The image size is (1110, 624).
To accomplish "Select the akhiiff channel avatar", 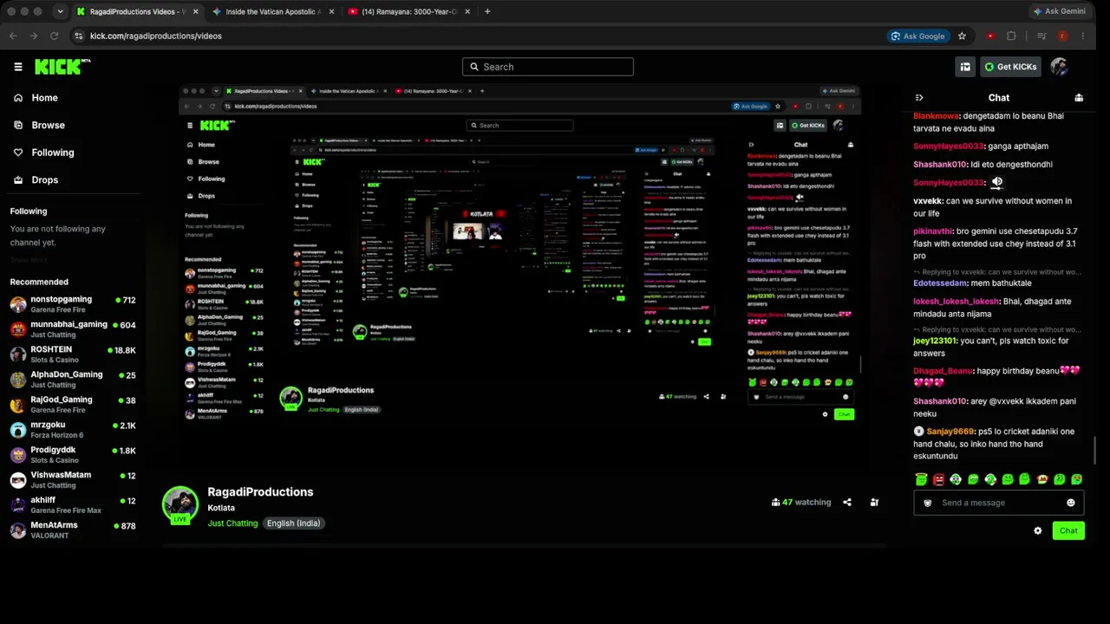I will click(17, 505).
